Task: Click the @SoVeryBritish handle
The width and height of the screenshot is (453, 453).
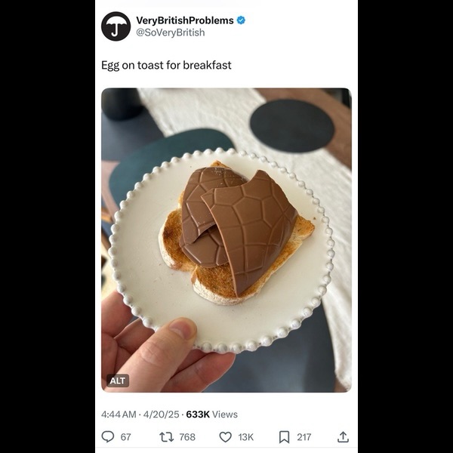Action: click(x=170, y=32)
